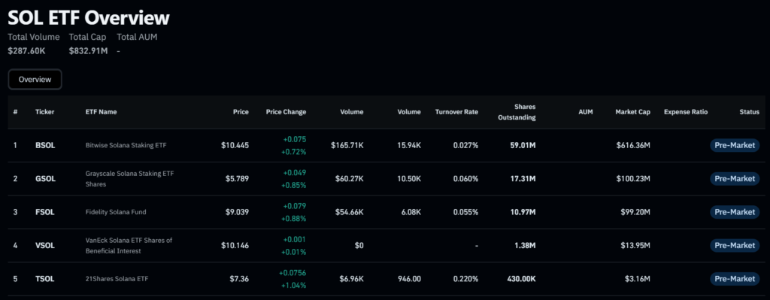Select the FSOL ticker

[45, 212]
